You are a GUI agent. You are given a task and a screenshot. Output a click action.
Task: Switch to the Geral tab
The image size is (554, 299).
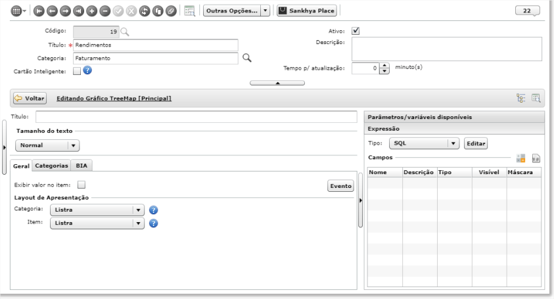click(21, 166)
